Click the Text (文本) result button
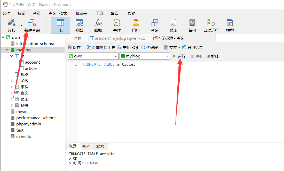Screen dimensions: 284x171 pos(171,47)
